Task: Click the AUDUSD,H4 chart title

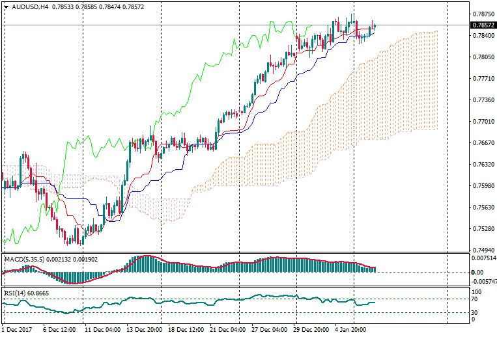Action: coord(30,7)
